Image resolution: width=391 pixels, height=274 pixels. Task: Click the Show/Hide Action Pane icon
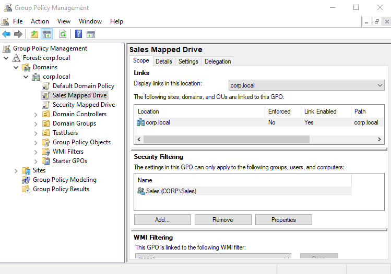pos(91,34)
